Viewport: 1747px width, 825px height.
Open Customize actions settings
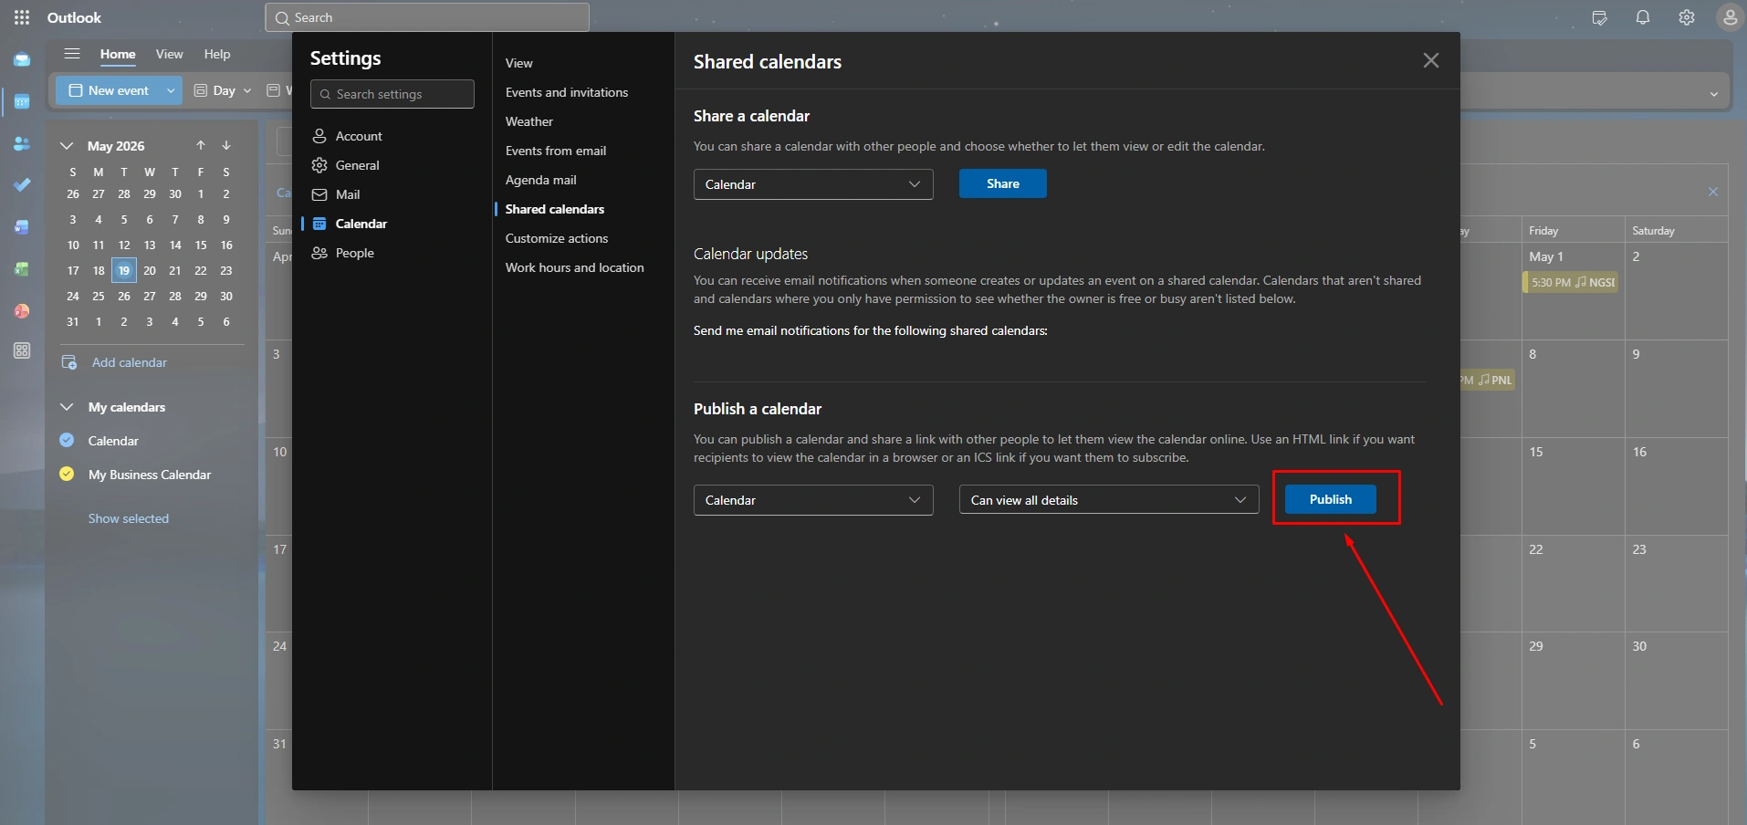click(x=557, y=238)
